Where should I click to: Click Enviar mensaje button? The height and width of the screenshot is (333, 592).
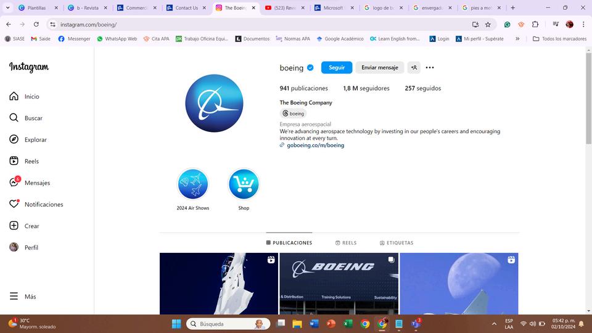tap(379, 68)
